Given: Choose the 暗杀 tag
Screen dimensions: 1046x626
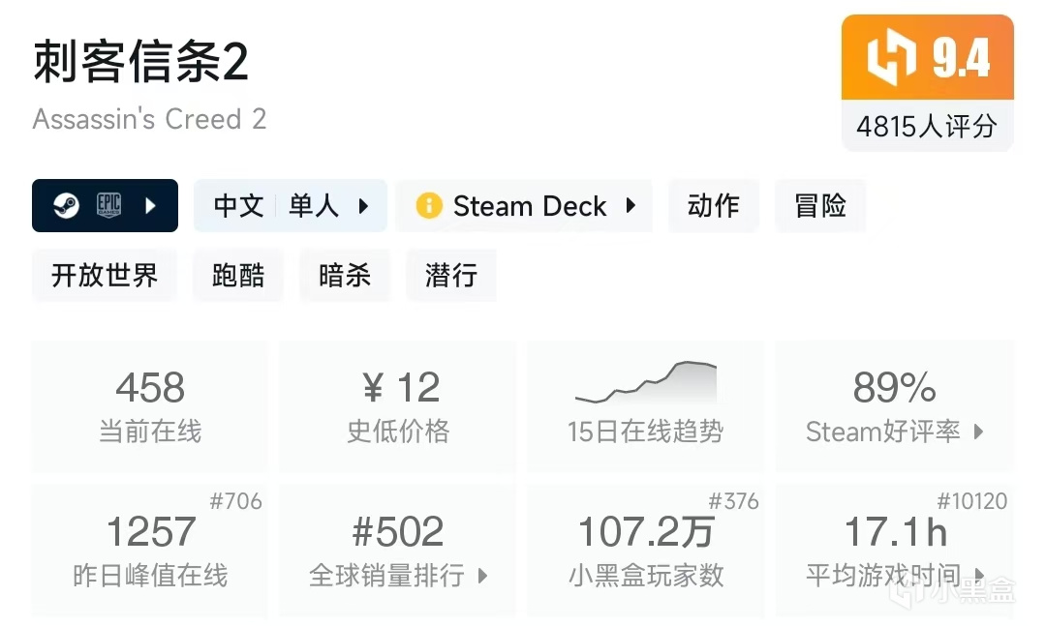Looking at the screenshot, I should (x=345, y=276).
